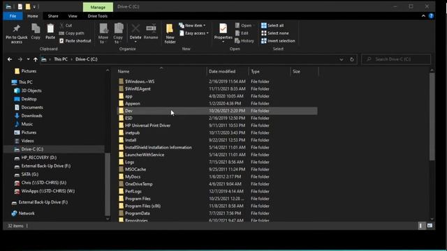Select WinApps (\\STD-CHRIS) (W:) network drive
Screen dimensions: 447x251
tap(45, 191)
